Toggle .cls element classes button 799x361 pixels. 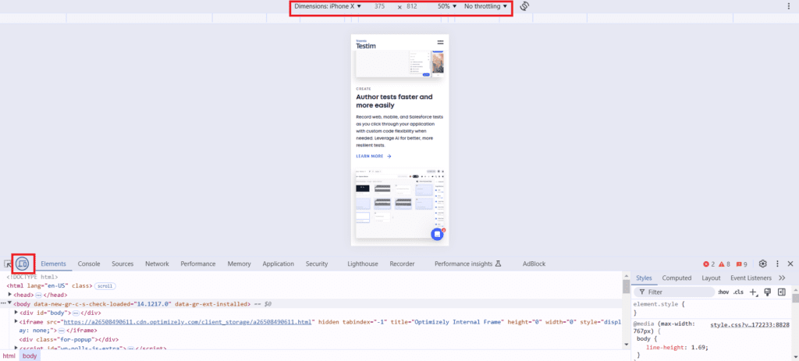point(738,292)
